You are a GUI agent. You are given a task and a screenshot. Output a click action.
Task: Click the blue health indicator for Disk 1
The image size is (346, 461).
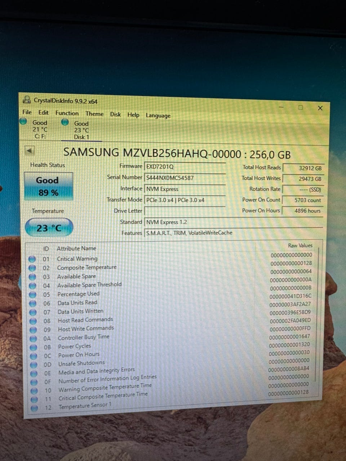coord(65,122)
